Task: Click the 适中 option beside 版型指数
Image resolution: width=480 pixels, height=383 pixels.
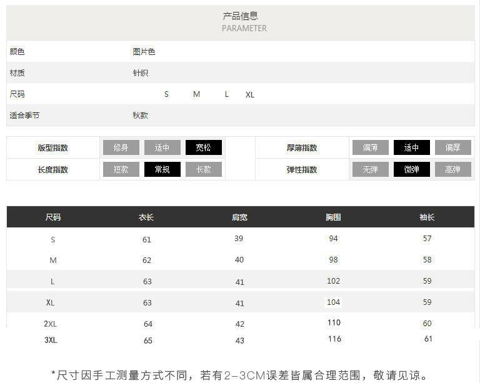Action: click(162, 148)
